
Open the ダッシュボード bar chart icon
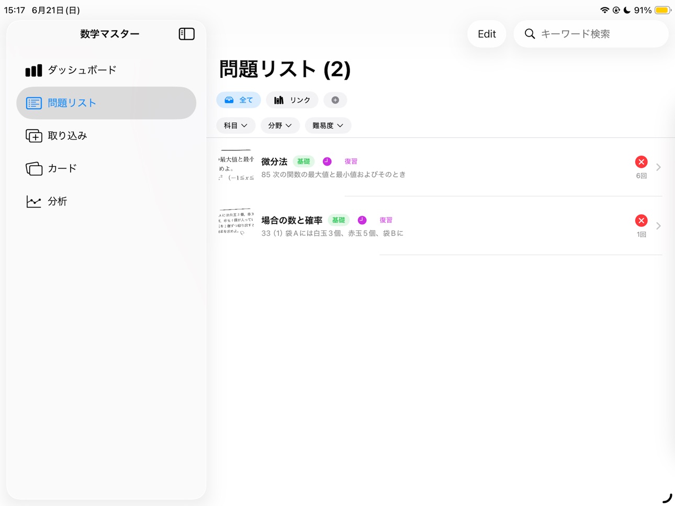click(33, 71)
